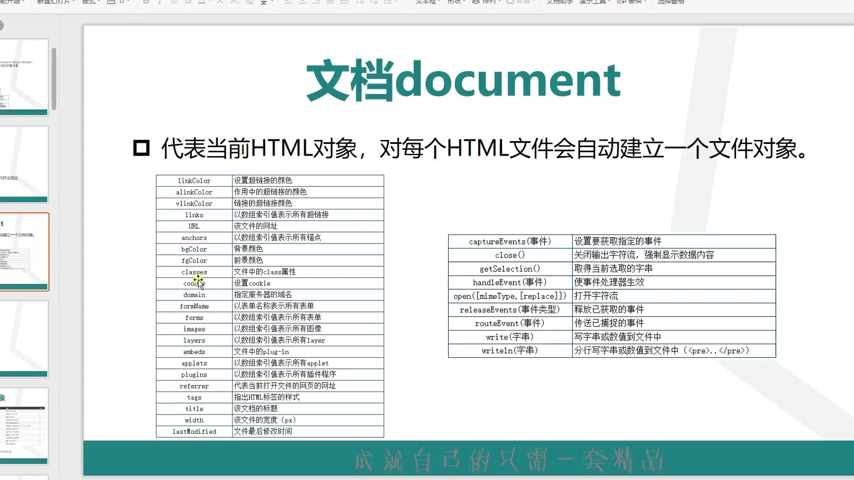Screen dimensions: 854x480
Task: Click the font color A icon
Action: pos(202,2)
